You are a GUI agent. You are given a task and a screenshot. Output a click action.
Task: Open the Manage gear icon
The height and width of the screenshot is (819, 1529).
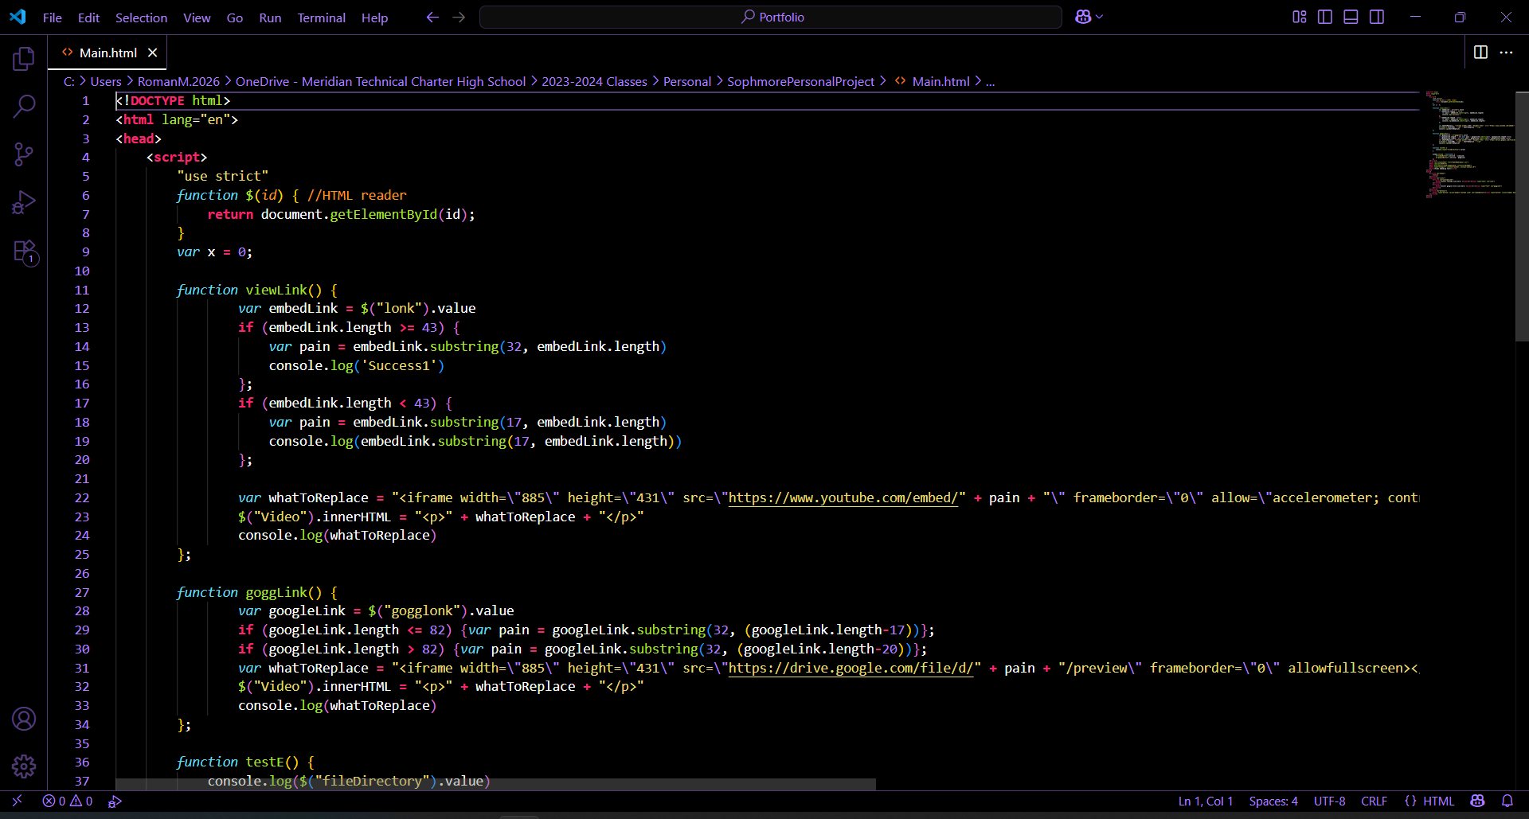pos(24,766)
